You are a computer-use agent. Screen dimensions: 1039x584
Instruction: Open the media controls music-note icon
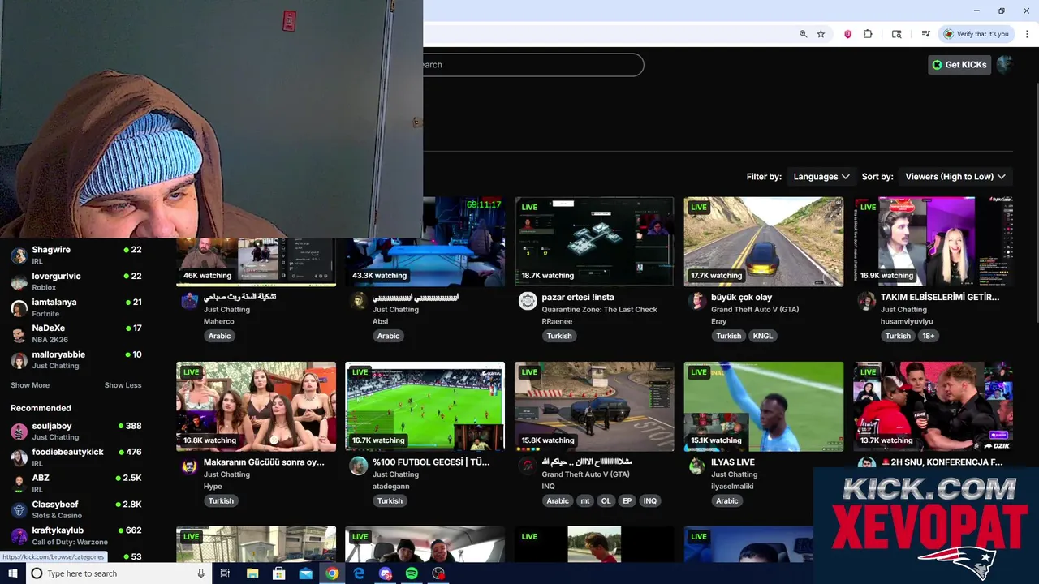pos(925,34)
